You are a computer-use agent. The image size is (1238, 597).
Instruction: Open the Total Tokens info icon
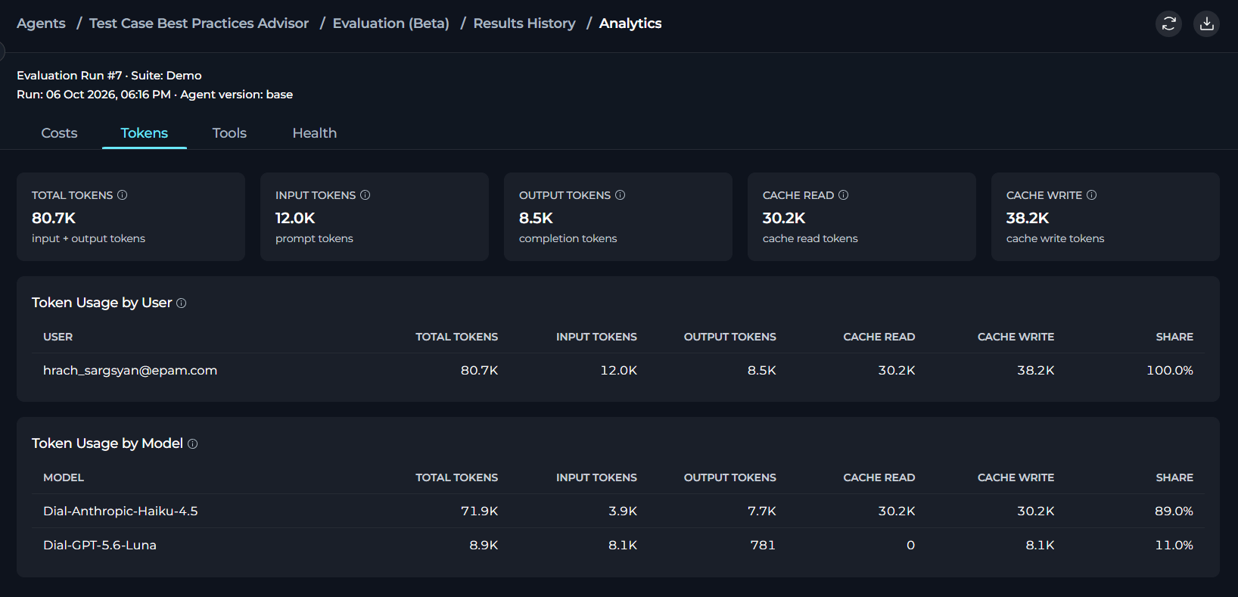click(122, 195)
